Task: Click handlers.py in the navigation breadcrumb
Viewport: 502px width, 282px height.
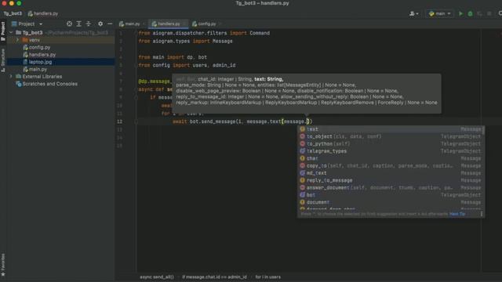Action: [43, 14]
